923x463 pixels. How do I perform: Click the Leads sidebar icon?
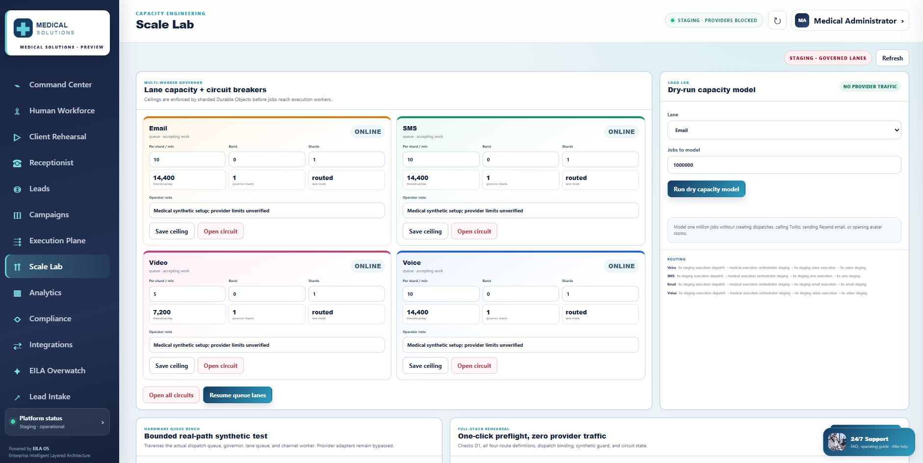click(x=17, y=189)
